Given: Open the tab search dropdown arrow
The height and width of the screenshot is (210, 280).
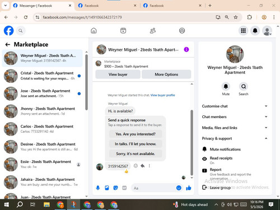Looking at the screenshot, I should point(6,6).
